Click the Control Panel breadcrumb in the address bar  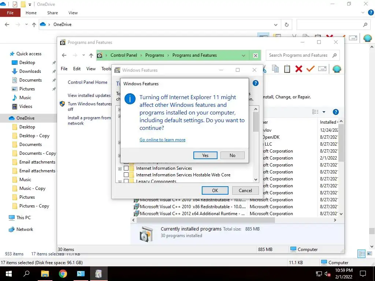pyautogui.click(x=124, y=55)
